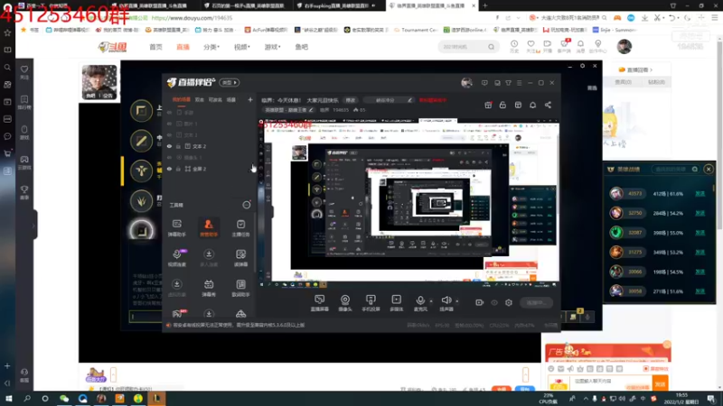Open Douyu 鱼吧 forum
The height and width of the screenshot is (406, 723).
click(x=302, y=47)
